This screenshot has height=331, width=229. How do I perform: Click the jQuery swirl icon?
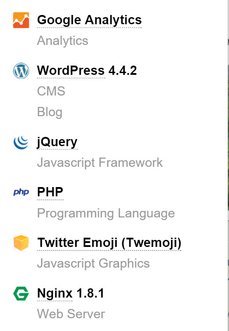21,143
